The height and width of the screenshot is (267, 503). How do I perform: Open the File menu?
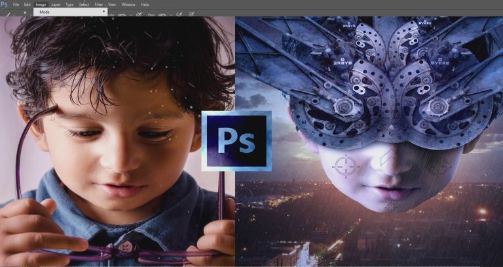point(16,5)
